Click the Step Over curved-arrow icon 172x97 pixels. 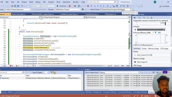coord(101,6)
